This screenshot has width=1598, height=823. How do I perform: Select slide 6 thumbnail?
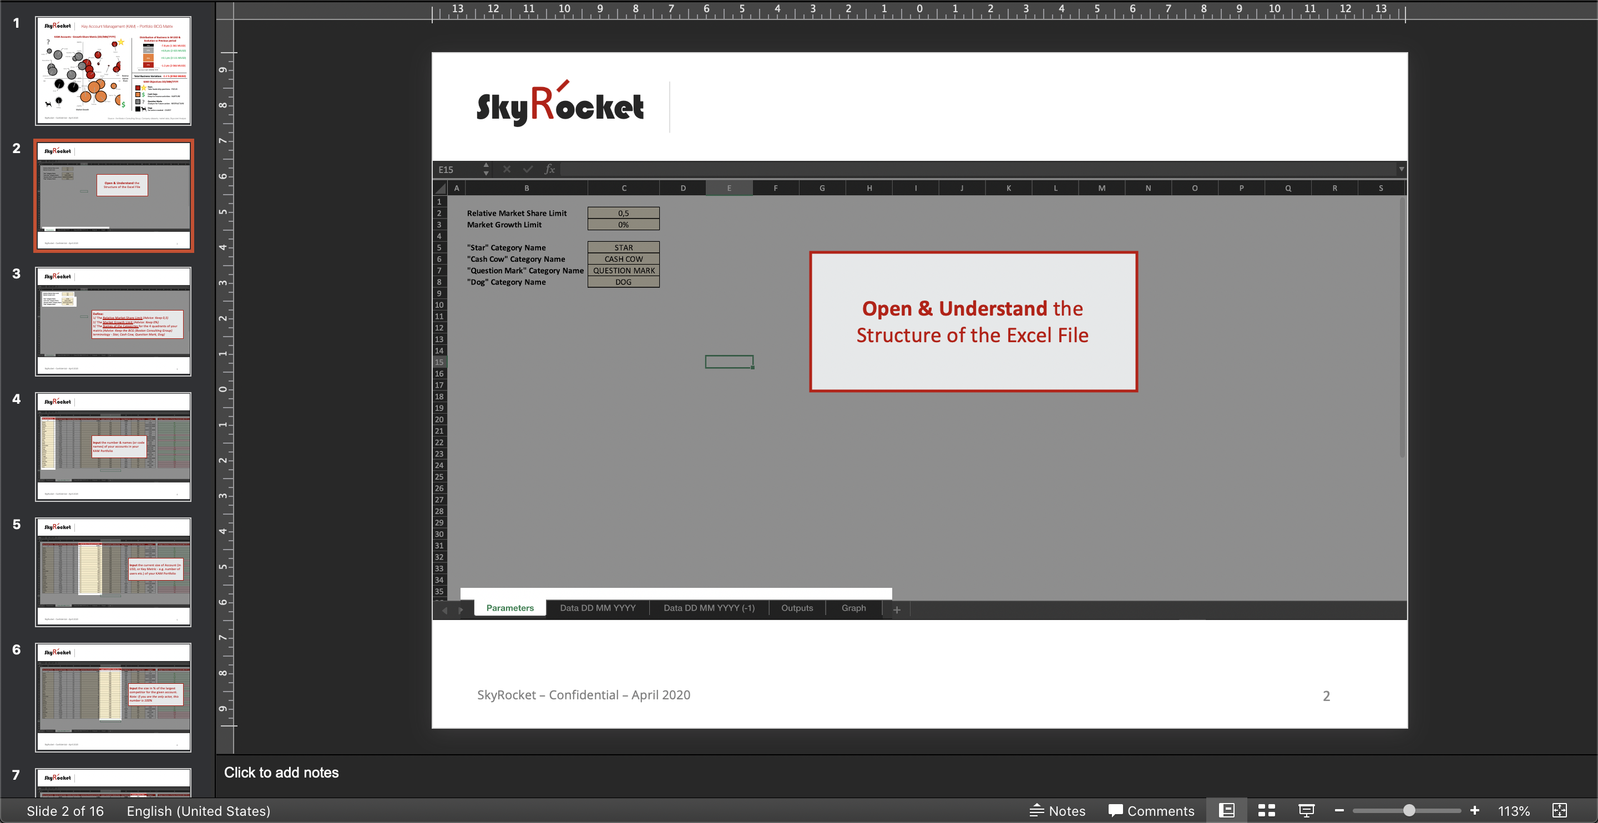pyautogui.click(x=114, y=697)
